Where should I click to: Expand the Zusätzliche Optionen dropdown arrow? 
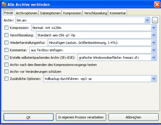(x=154, y=79)
